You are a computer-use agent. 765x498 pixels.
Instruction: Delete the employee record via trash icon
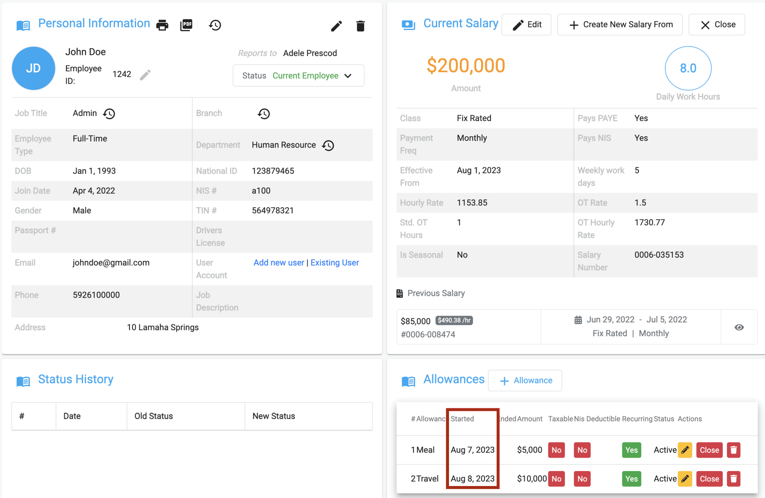point(360,25)
